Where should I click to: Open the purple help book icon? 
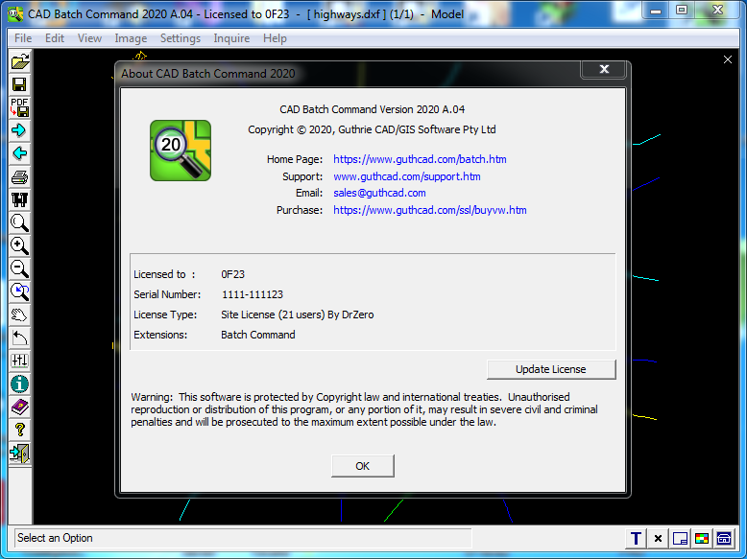20,407
